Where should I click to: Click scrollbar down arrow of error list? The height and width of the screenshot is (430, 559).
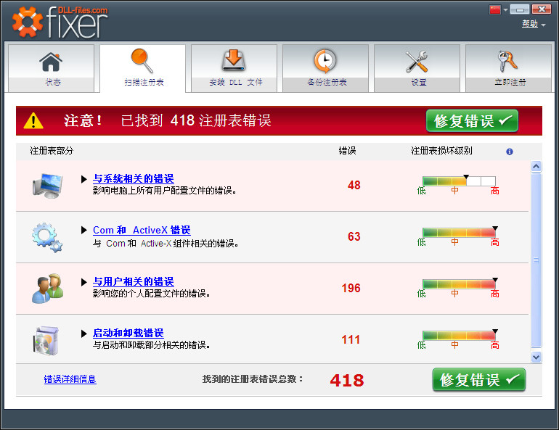(536, 357)
